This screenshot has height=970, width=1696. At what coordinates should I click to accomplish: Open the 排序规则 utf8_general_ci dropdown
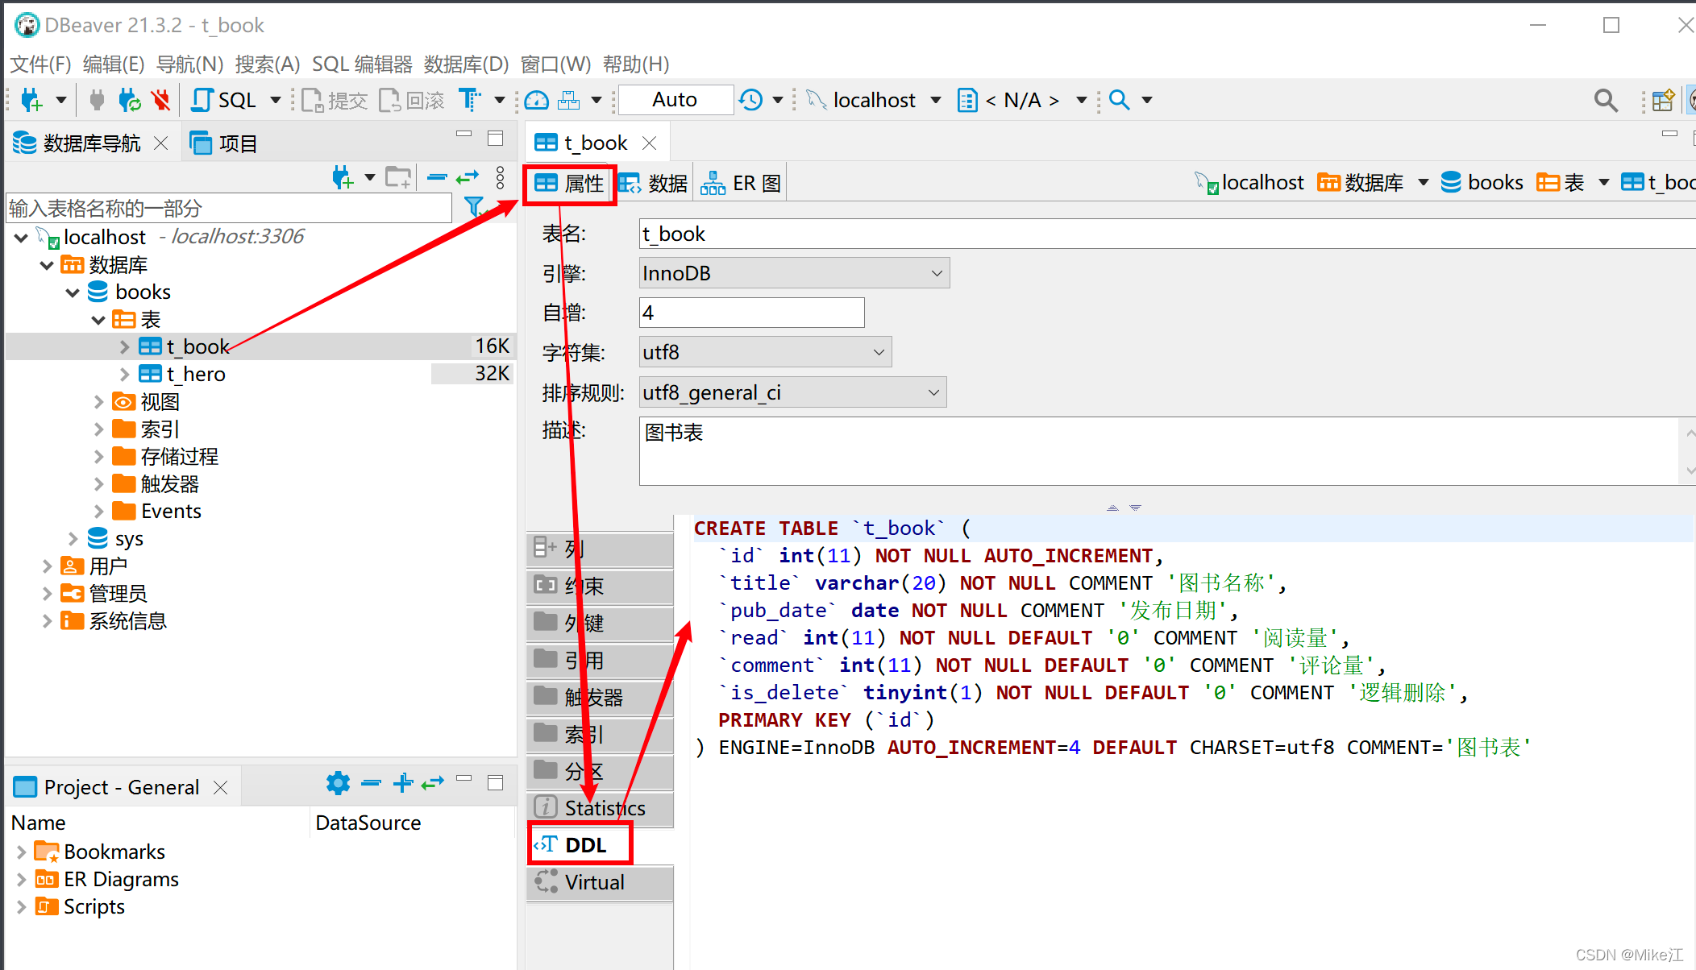[792, 392]
